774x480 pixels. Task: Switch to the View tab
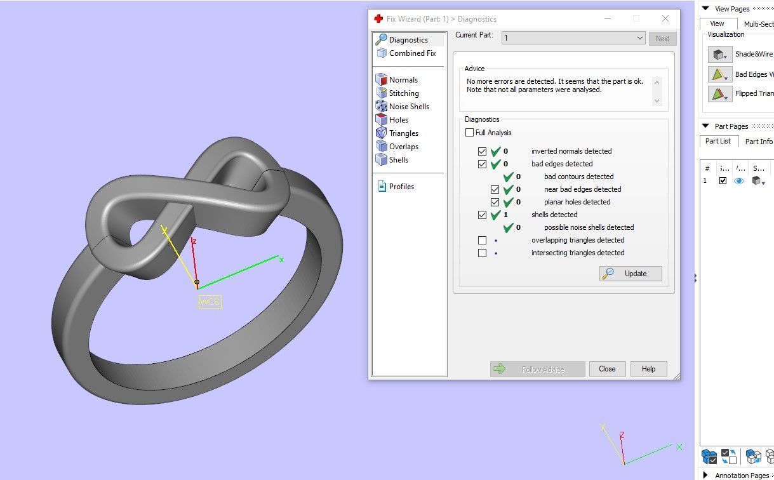coord(717,24)
